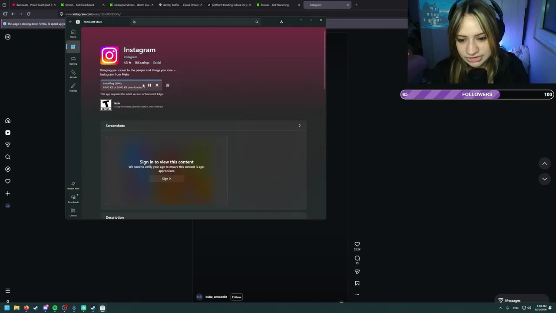Open a new Firefox tab
The image size is (556, 313).
356,5
